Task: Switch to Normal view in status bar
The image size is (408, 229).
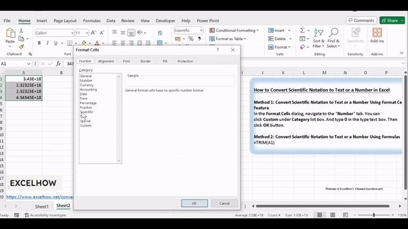Action: 319,215
